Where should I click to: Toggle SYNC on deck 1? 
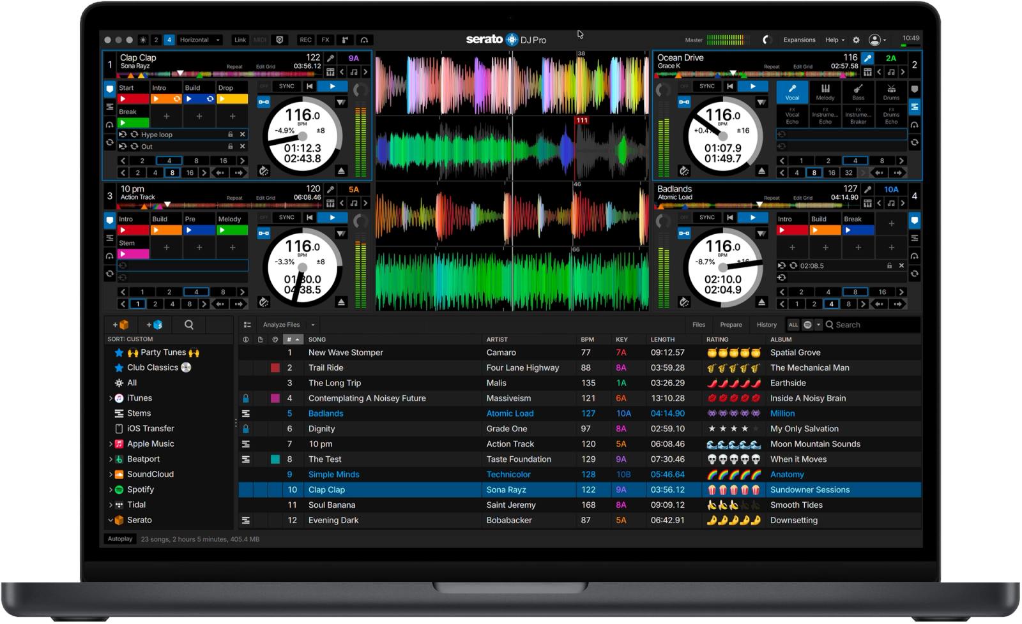(287, 86)
